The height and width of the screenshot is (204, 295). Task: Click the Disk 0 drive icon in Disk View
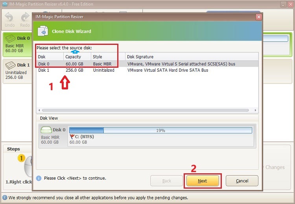coord(46,130)
